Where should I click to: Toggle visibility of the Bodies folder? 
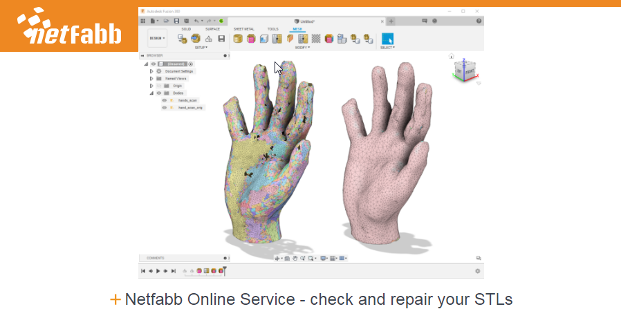click(159, 93)
